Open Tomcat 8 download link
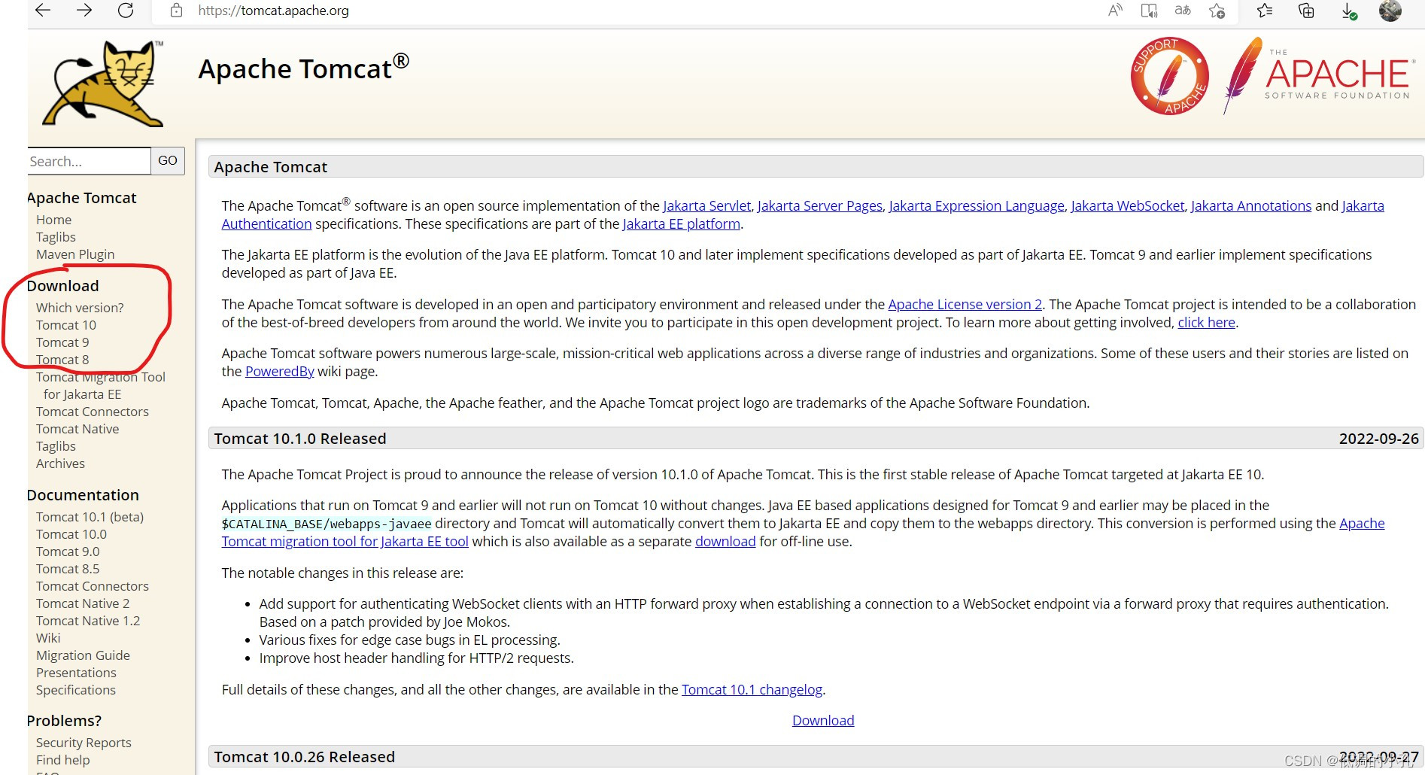This screenshot has height=775, width=1425. point(62,360)
